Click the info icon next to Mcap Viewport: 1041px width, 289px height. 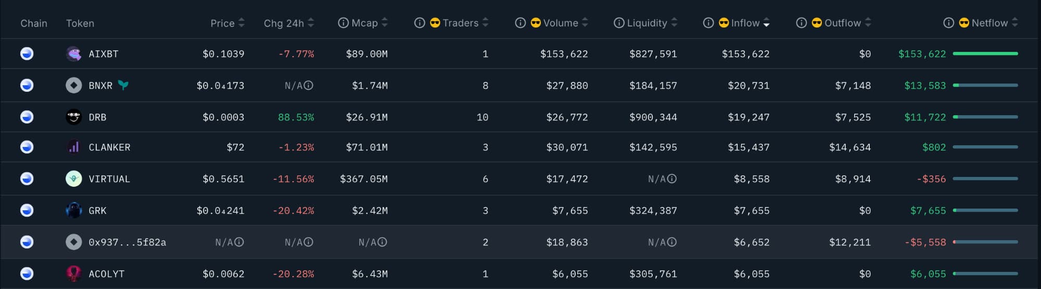(x=343, y=23)
